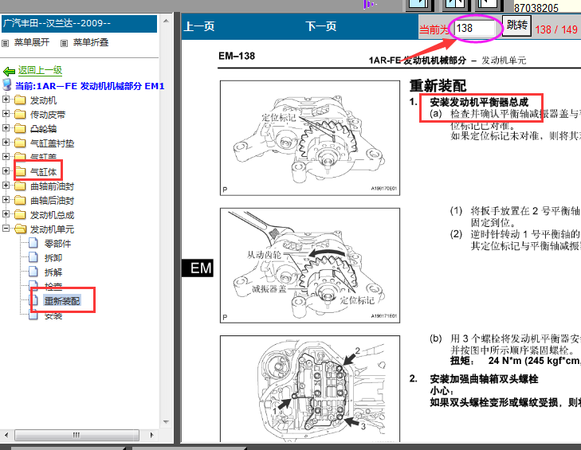The height and width of the screenshot is (450, 581).
Task: Click the sidebar scroll up arrow
Action: 166,22
